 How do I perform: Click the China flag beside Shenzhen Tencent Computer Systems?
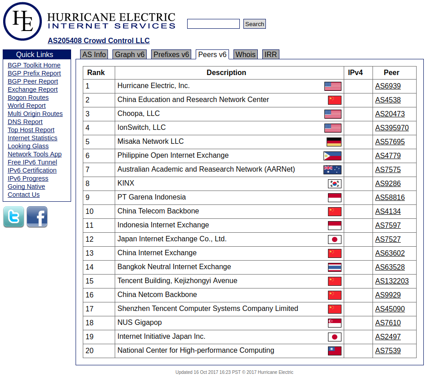(x=335, y=309)
